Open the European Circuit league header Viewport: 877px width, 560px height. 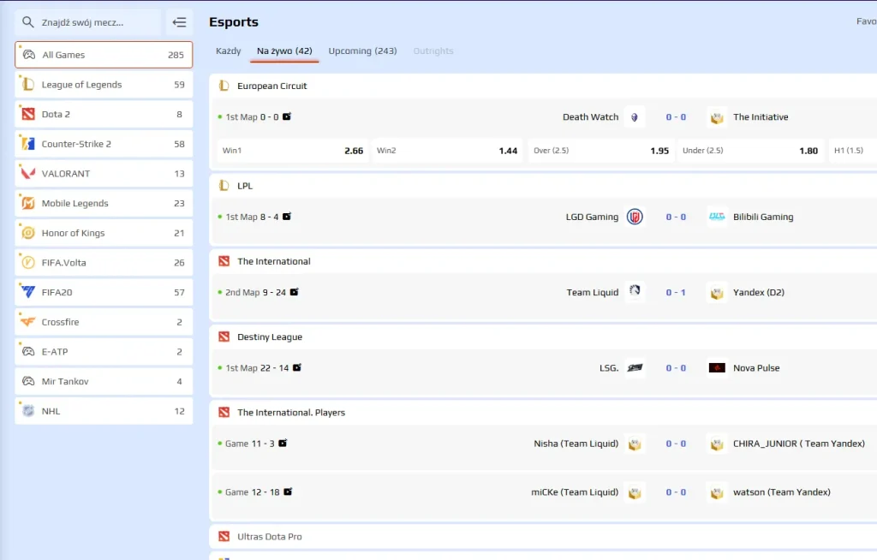click(271, 86)
